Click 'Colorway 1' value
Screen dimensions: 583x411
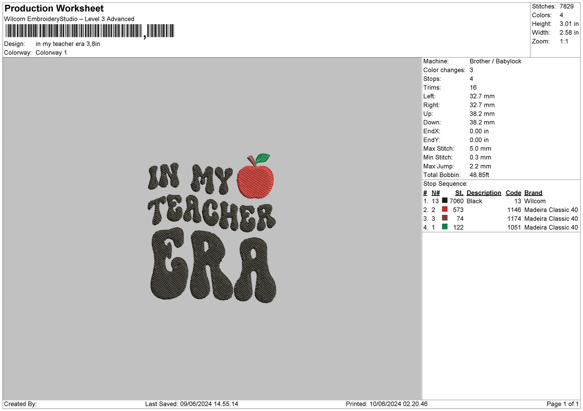coord(51,53)
